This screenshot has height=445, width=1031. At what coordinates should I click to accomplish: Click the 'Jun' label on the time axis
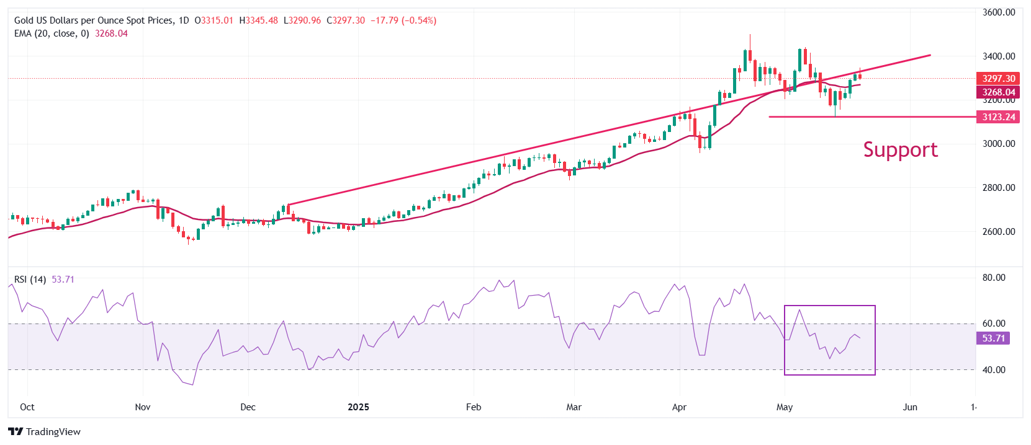click(910, 407)
